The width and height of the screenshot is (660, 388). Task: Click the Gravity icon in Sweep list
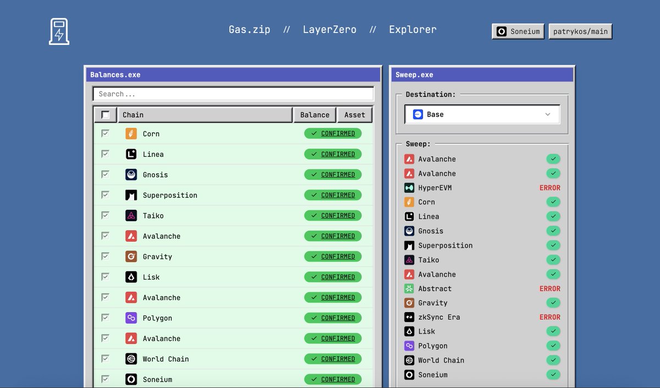point(409,303)
